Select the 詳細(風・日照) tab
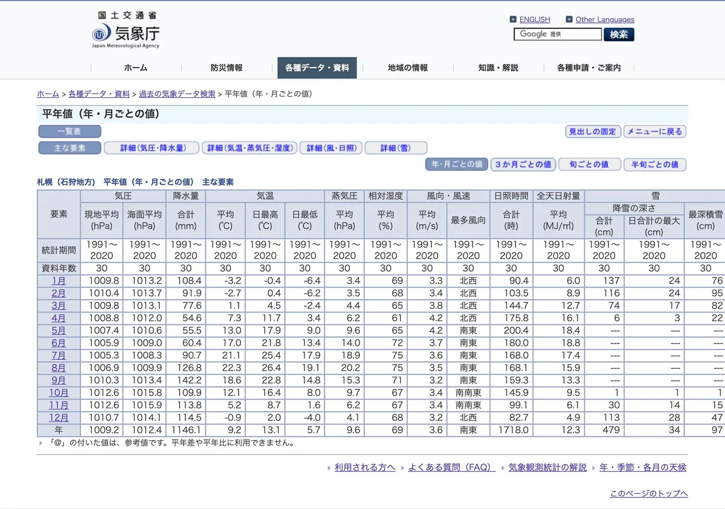The image size is (725, 509). (x=331, y=148)
